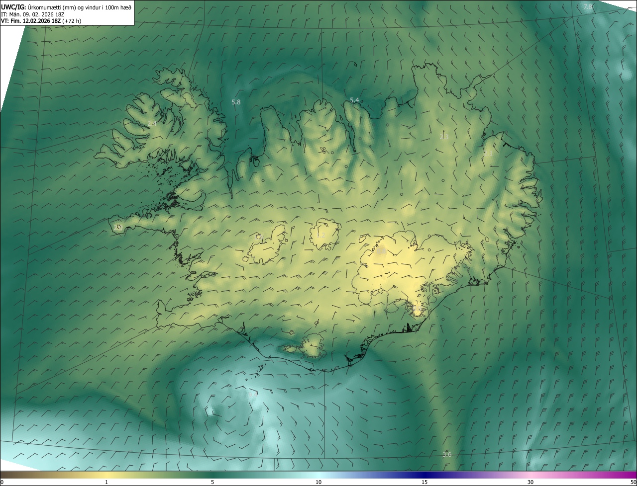Click the colorbar tick label '10'
The height and width of the screenshot is (486, 637).
click(x=318, y=482)
